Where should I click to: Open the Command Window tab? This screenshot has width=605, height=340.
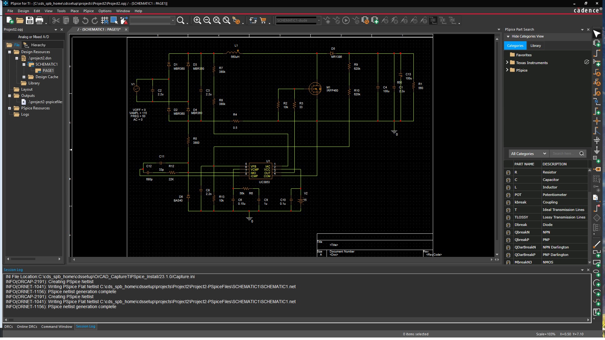pos(57,327)
